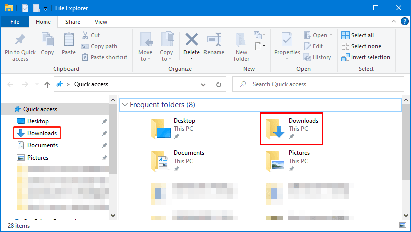Switch to Details view icon
Screen dimensions: 411x232
pyautogui.click(x=392, y=225)
